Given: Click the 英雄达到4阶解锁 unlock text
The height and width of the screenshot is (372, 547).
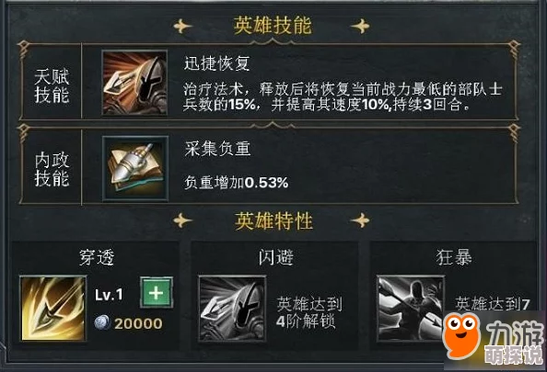Looking at the screenshot, I should pyautogui.click(x=308, y=312).
